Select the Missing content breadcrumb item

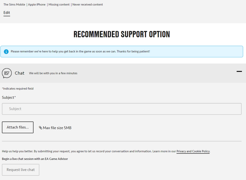point(59,5)
